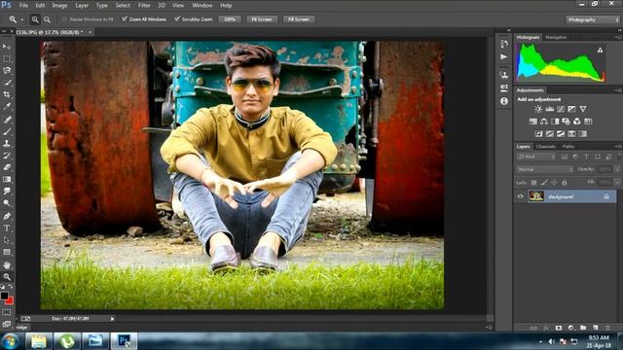The width and height of the screenshot is (623, 350).
Task: Hide the Background layer with eye icon
Action: click(521, 196)
